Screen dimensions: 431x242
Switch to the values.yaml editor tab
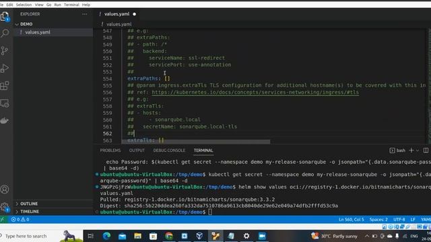117,14
